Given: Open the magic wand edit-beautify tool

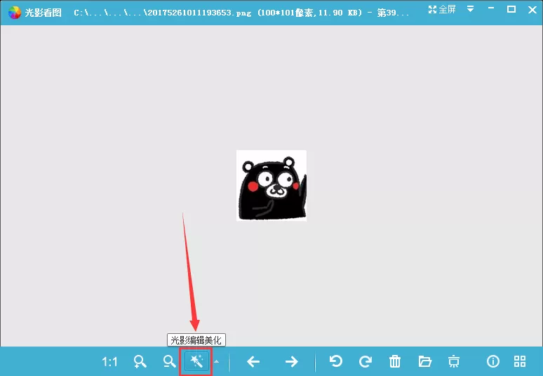Looking at the screenshot, I should coord(196,361).
